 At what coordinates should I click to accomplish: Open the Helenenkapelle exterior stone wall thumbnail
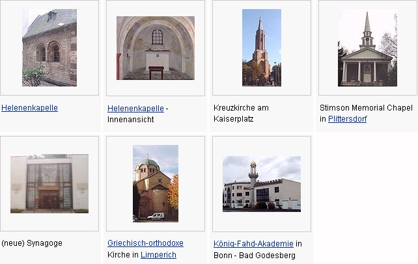(x=49, y=47)
